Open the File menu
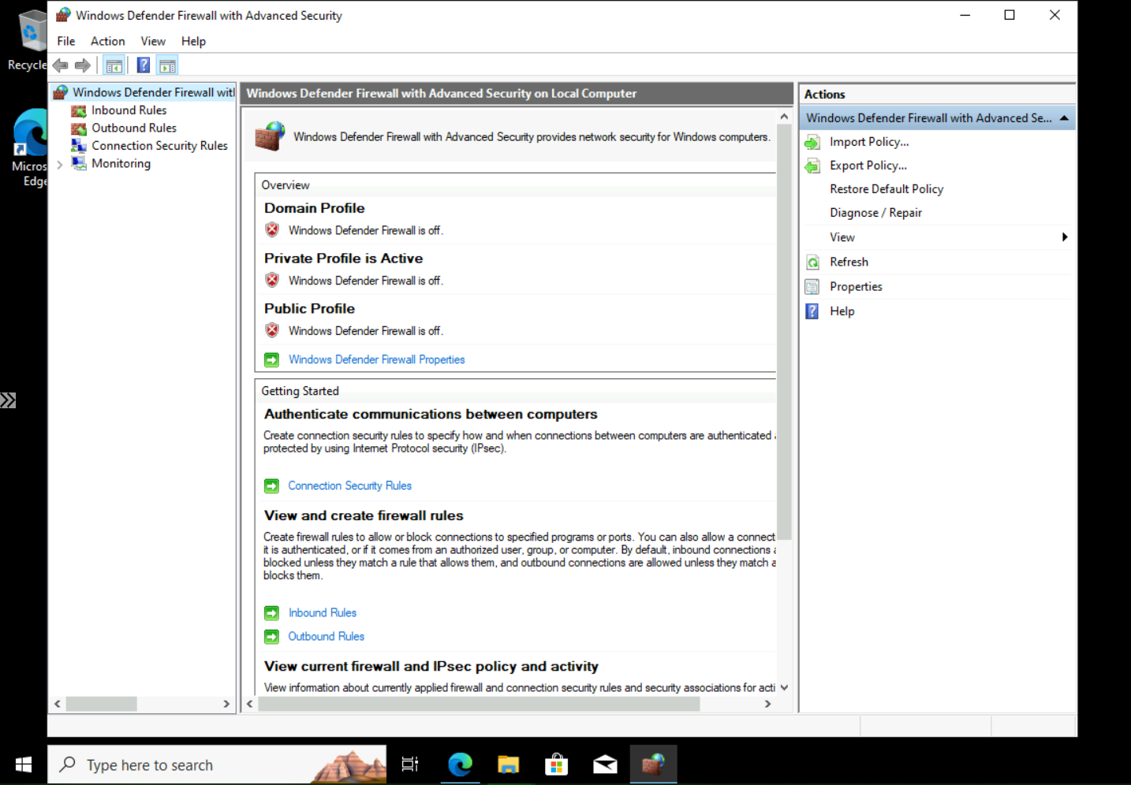Viewport: 1131px width, 785px height. click(66, 41)
